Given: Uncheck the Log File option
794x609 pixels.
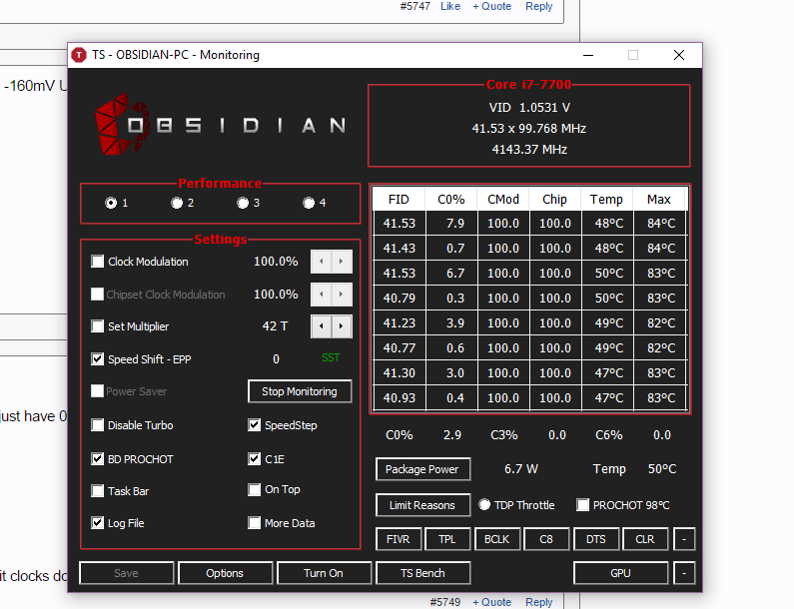Looking at the screenshot, I should pos(97,522).
